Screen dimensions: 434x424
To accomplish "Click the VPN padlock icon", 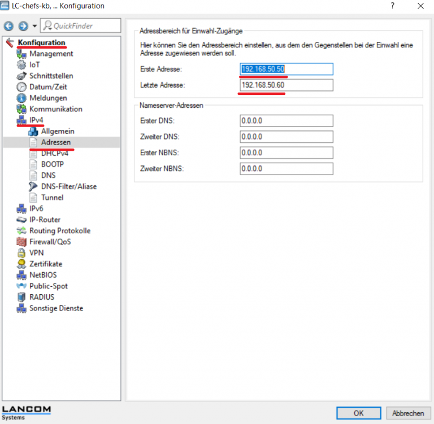I will [22, 253].
